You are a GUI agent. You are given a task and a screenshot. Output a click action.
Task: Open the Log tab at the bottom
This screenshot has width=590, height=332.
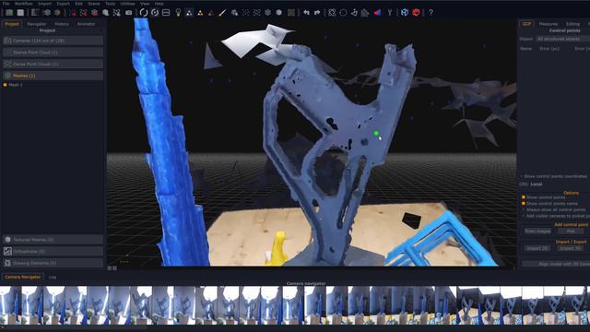coord(53,277)
